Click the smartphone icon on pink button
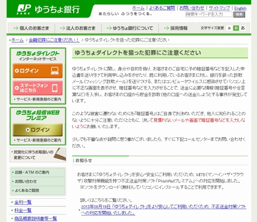 54,88
